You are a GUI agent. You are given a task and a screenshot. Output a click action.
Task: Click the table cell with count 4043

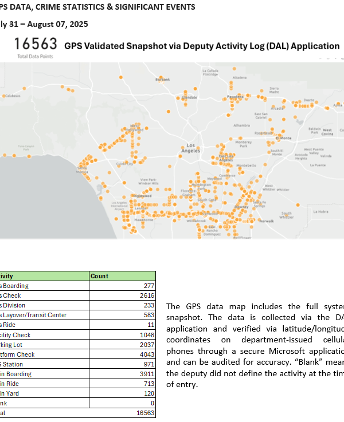147,354
